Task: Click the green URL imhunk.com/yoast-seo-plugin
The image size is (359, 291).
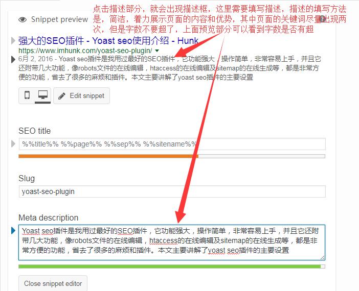Action: pos(85,51)
